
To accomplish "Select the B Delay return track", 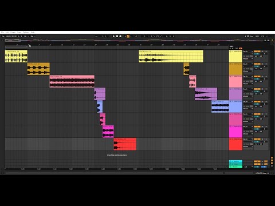I will point(235,164).
